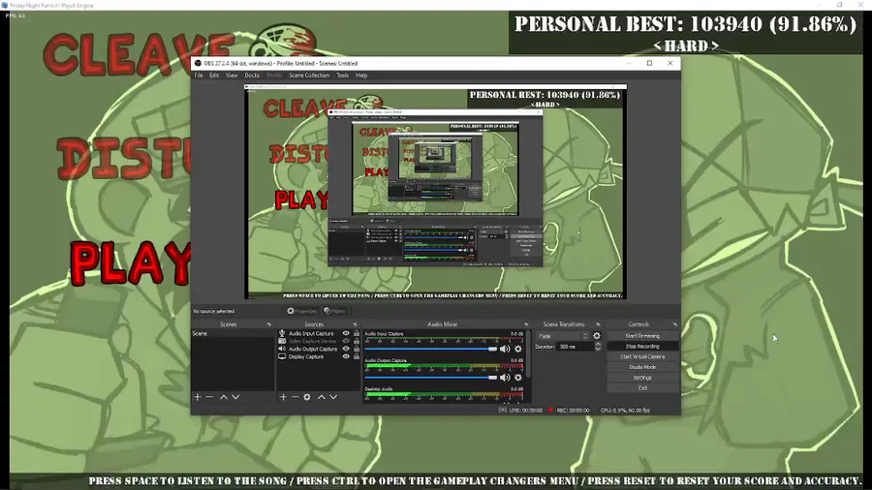This screenshot has width=872, height=490.
Task: Click Exit in Controls panel
Action: (642, 387)
